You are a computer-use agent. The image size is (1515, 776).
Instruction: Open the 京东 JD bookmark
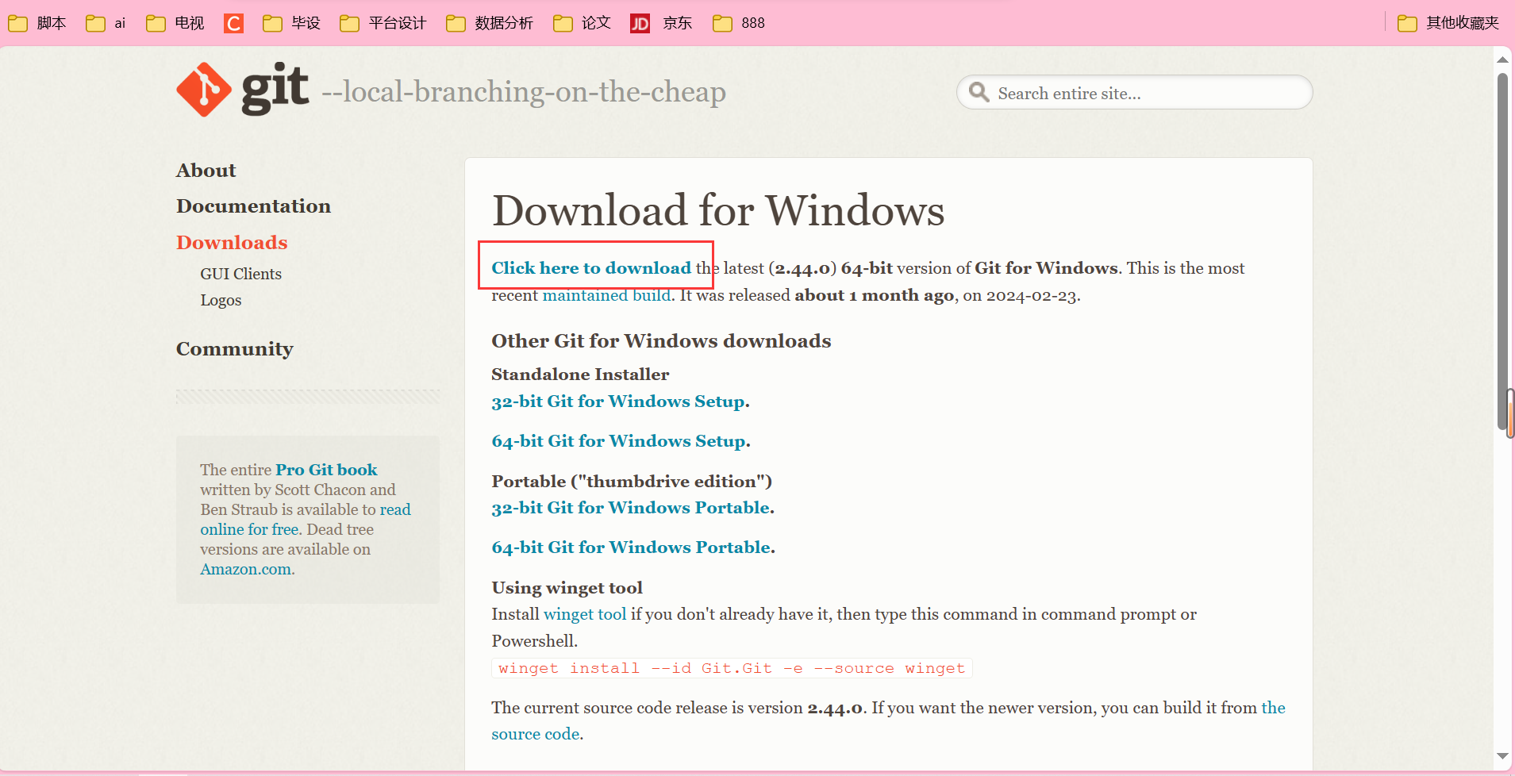coord(661,23)
